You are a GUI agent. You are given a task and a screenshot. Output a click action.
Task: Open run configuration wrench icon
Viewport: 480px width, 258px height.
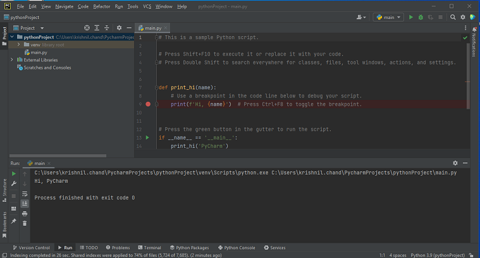click(x=14, y=183)
